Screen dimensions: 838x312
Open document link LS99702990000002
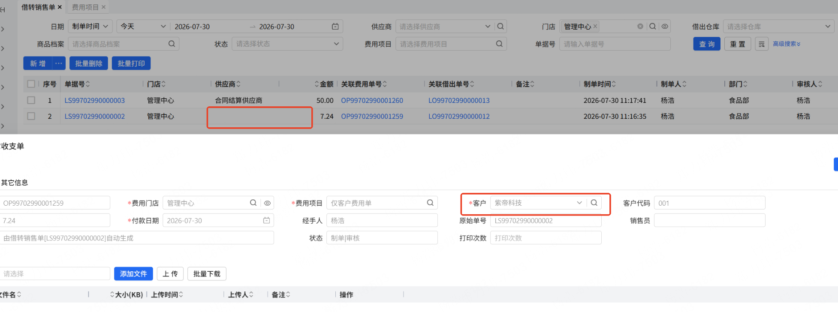(x=95, y=116)
